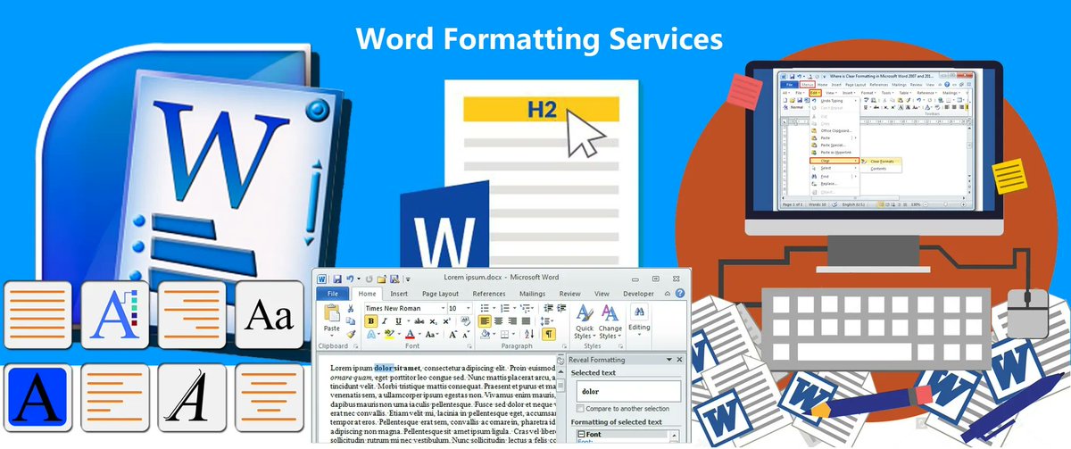Click Decrease Indent icon
This screenshot has height=449, width=1071.
548,308
